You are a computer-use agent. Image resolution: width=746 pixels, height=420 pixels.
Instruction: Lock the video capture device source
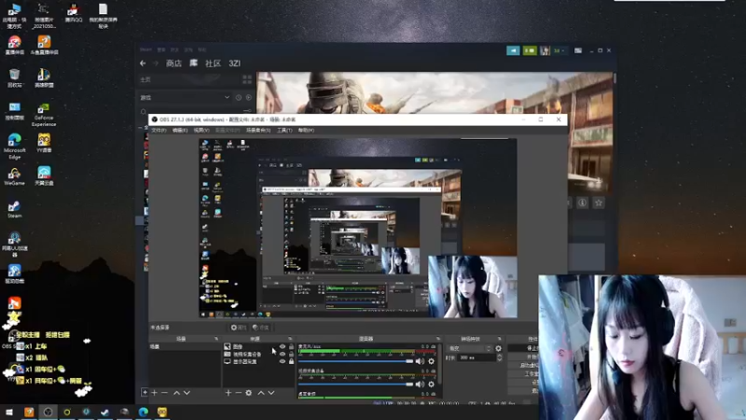(x=291, y=355)
